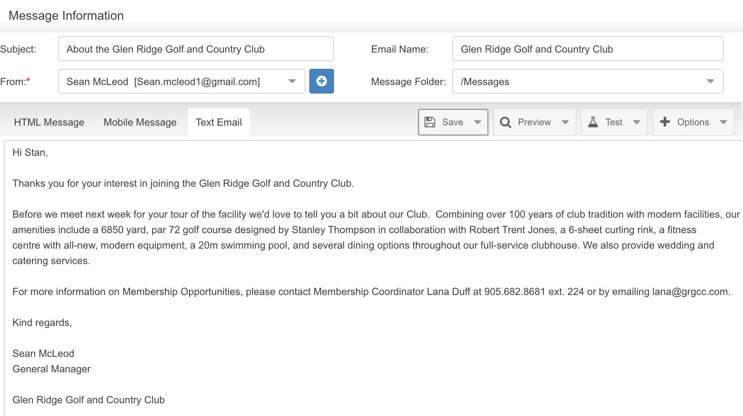Click into the Subject input field
The width and height of the screenshot is (743, 416).
tap(196, 49)
